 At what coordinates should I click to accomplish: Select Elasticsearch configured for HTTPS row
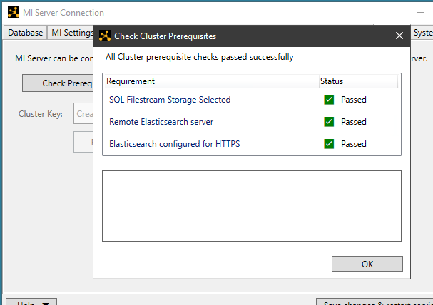click(x=174, y=144)
